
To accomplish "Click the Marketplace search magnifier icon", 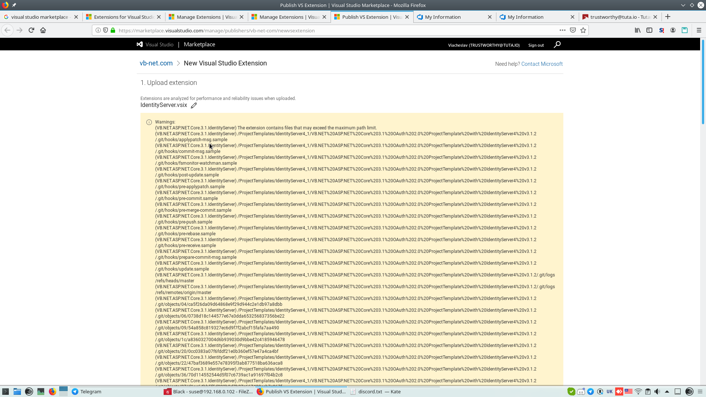I will (557, 44).
